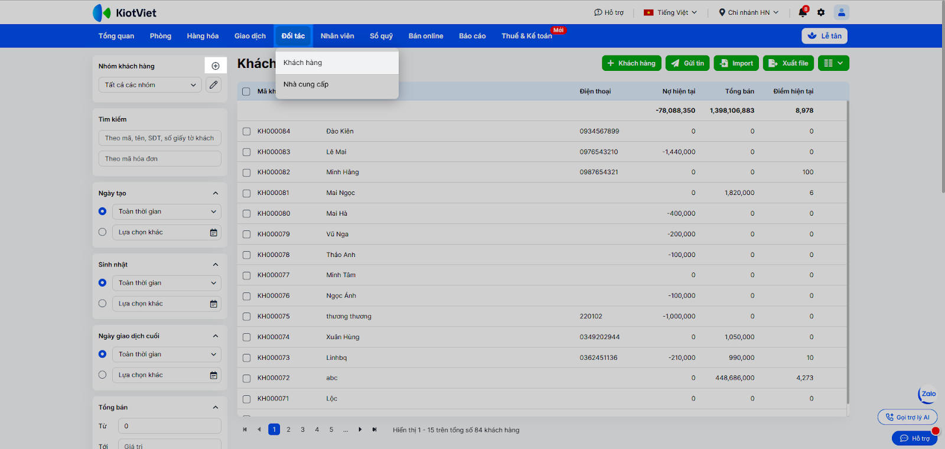
Task: Open the Tổng quan menu
Action: click(x=116, y=36)
